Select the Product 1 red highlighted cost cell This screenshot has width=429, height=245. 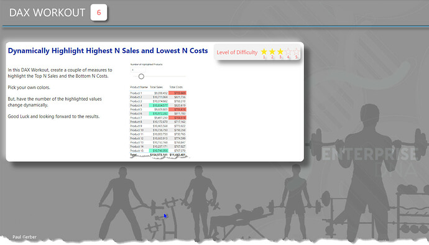tap(178, 93)
